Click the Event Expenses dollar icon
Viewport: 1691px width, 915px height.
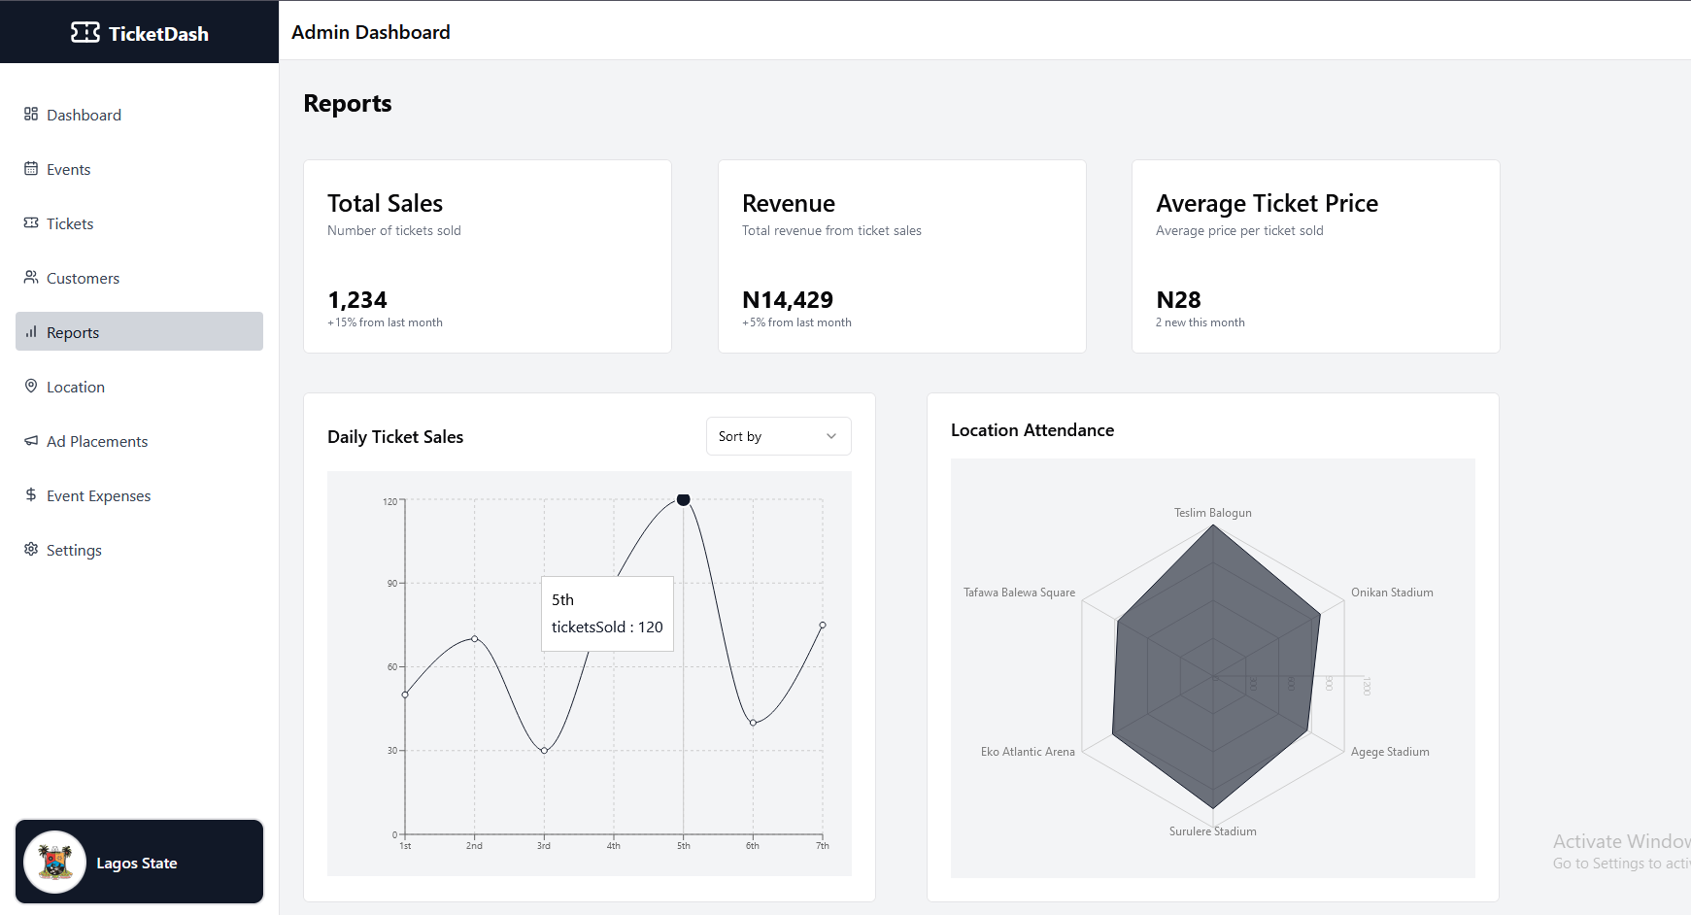31,494
